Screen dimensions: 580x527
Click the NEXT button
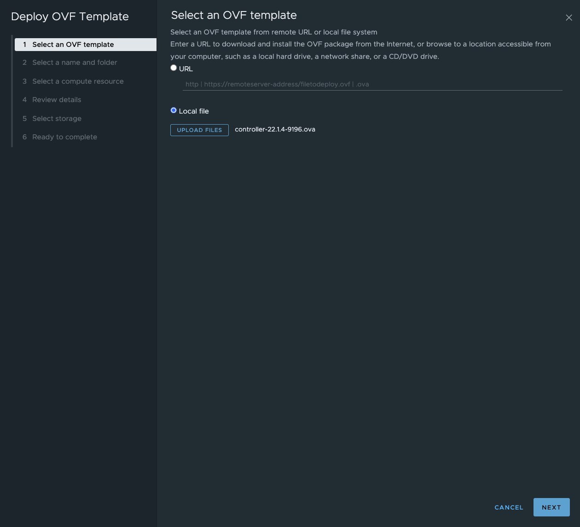(x=551, y=507)
